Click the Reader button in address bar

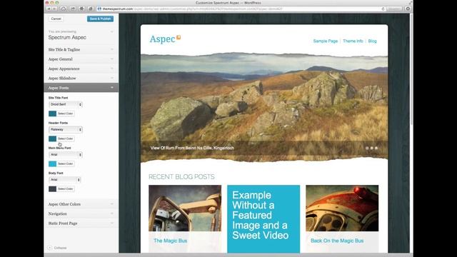(x=394, y=9)
